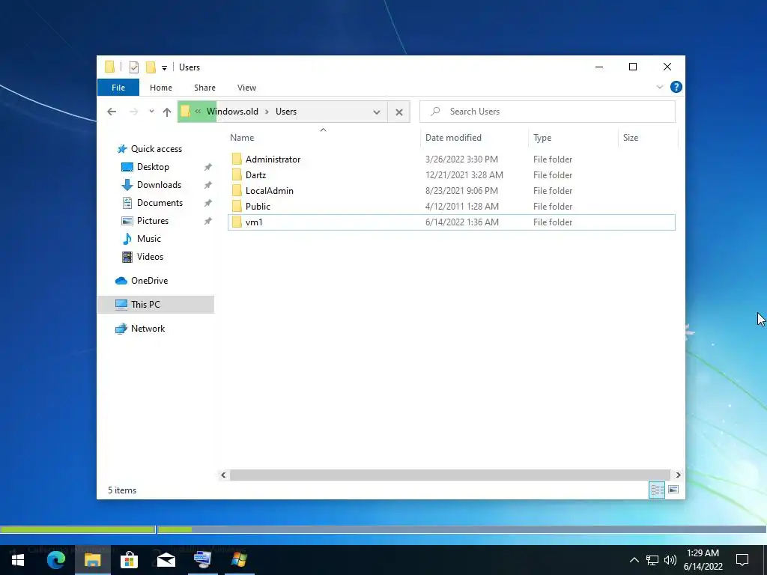Open OneDrive in the navigation pane
Viewport: 767px width, 575px height.
click(142, 281)
